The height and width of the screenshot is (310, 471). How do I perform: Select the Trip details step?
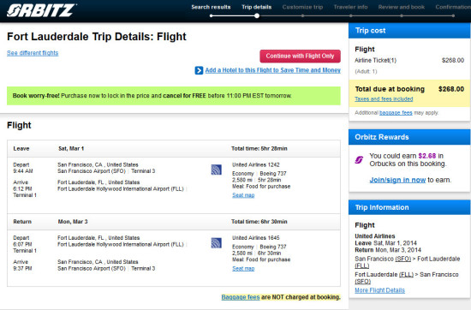[257, 7]
